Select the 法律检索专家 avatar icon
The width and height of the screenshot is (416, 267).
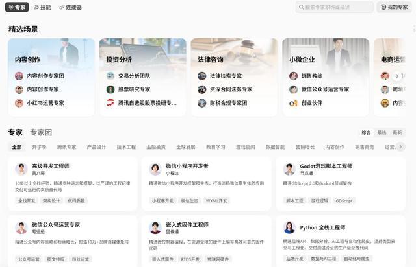point(202,76)
